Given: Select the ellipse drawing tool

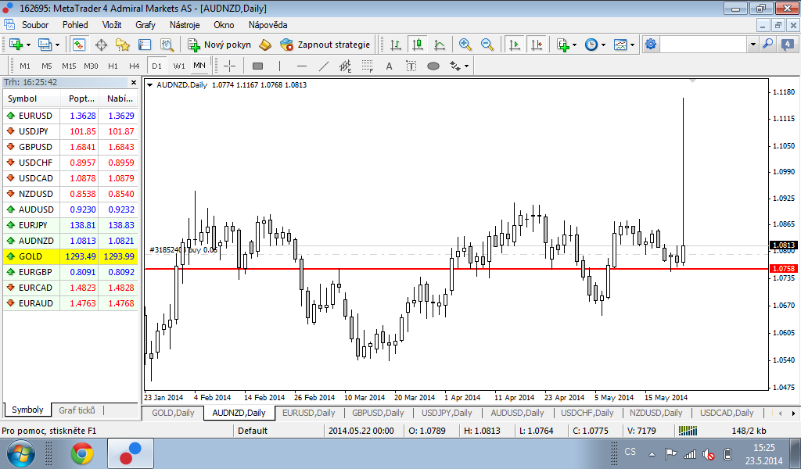Looking at the screenshot, I should pos(433,66).
